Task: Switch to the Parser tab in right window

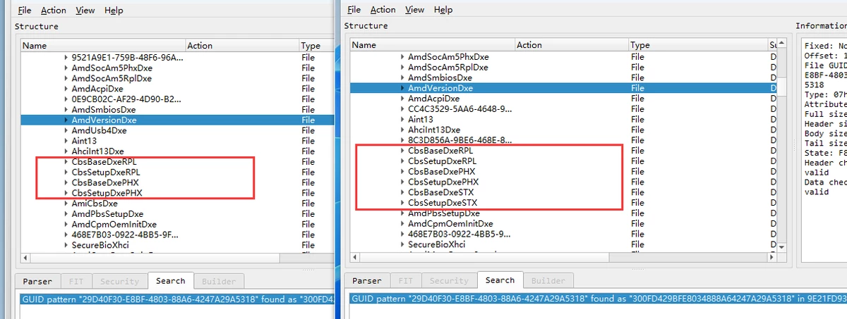Action: [366, 281]
